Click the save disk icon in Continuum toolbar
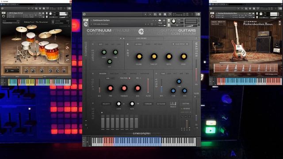283x159 pixels. click(x=155, y=14)
